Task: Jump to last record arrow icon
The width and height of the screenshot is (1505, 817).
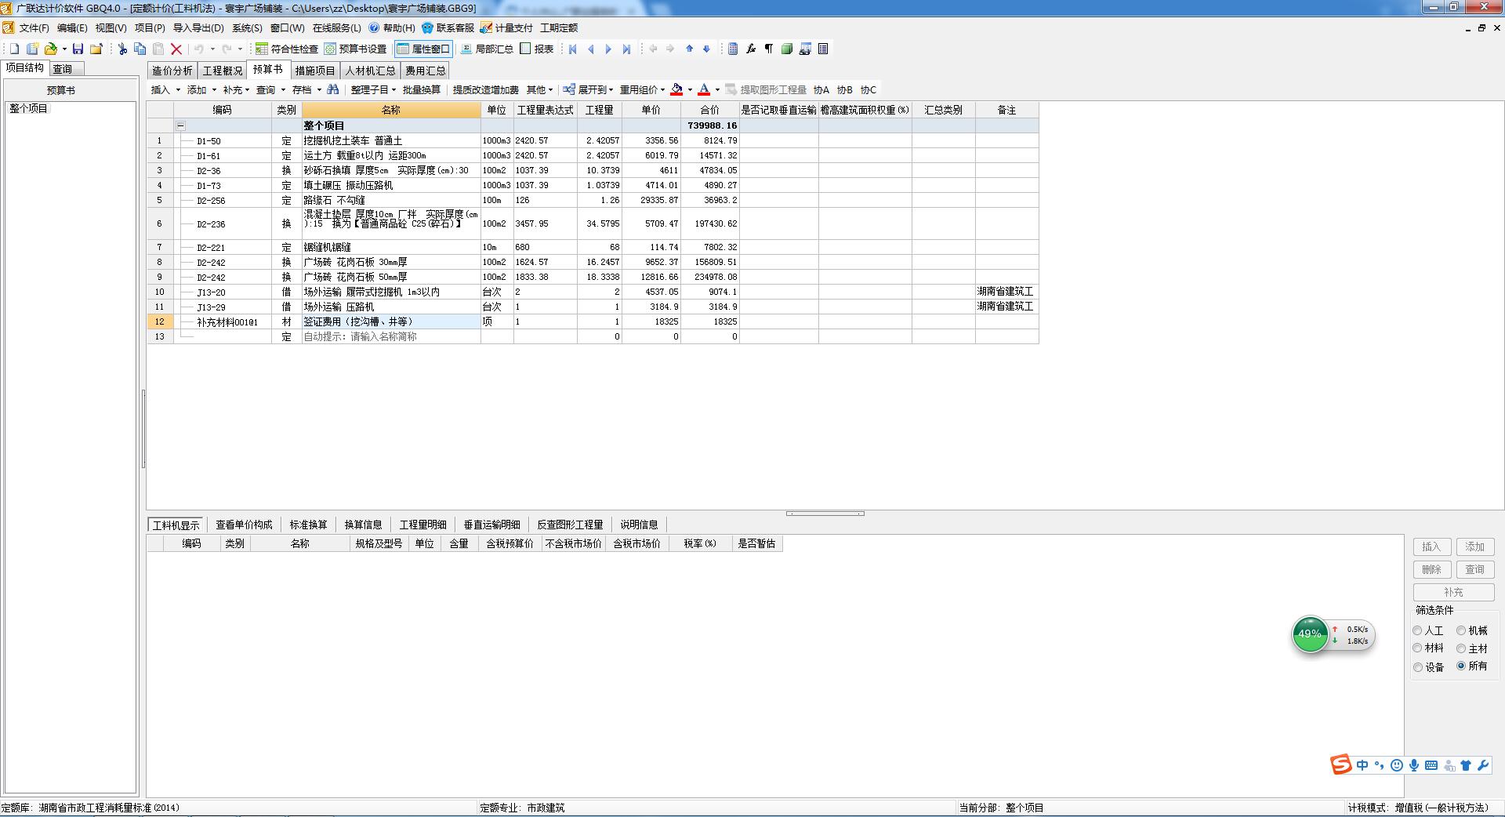Action: (626, 49)
